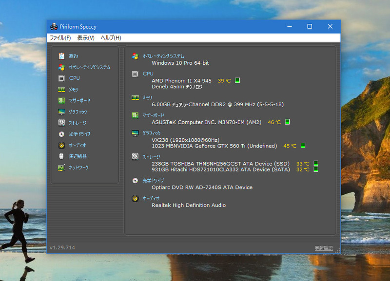
Task: Select ネットワーク network in the sidebar
Action: (78, 168)
